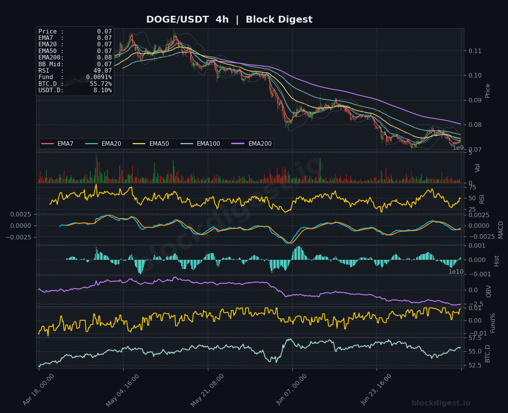Click the May 04, 16:00 date label
The image size is (508, 413).
point(122,390)
